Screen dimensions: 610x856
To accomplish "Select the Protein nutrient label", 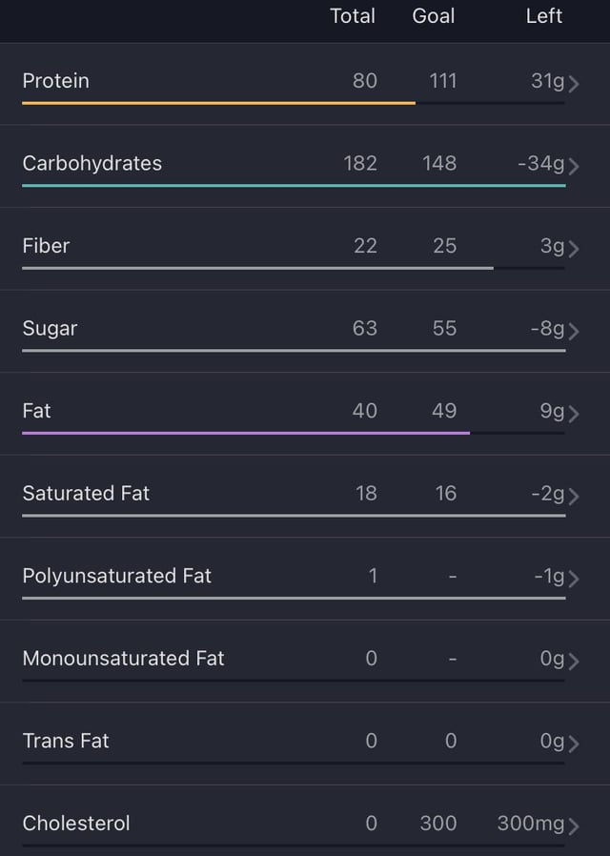I will (55, 81).
